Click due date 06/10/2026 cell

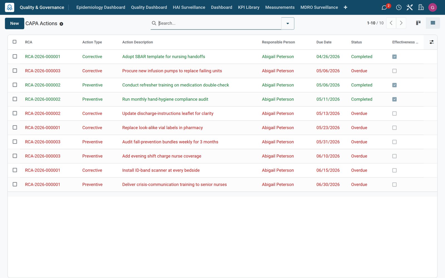click(328, 156)
